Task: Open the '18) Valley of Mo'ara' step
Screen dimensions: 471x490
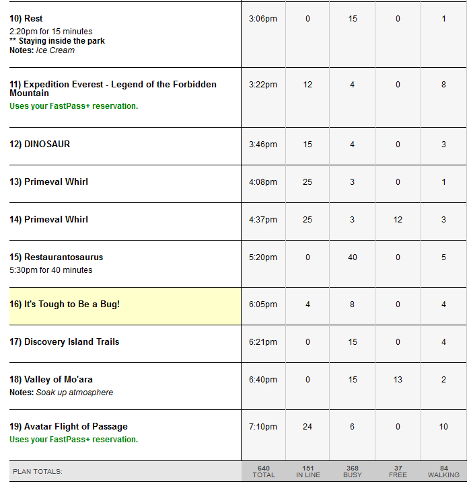Action: [x=51, y=379]
